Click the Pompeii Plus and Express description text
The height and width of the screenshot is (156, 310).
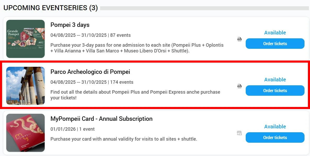pos(135,95)
